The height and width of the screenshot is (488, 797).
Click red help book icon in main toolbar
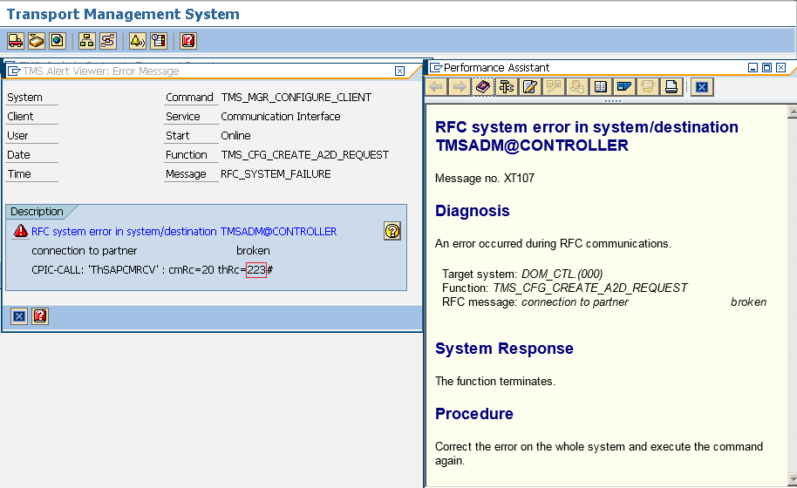click(x=188, y=41)
